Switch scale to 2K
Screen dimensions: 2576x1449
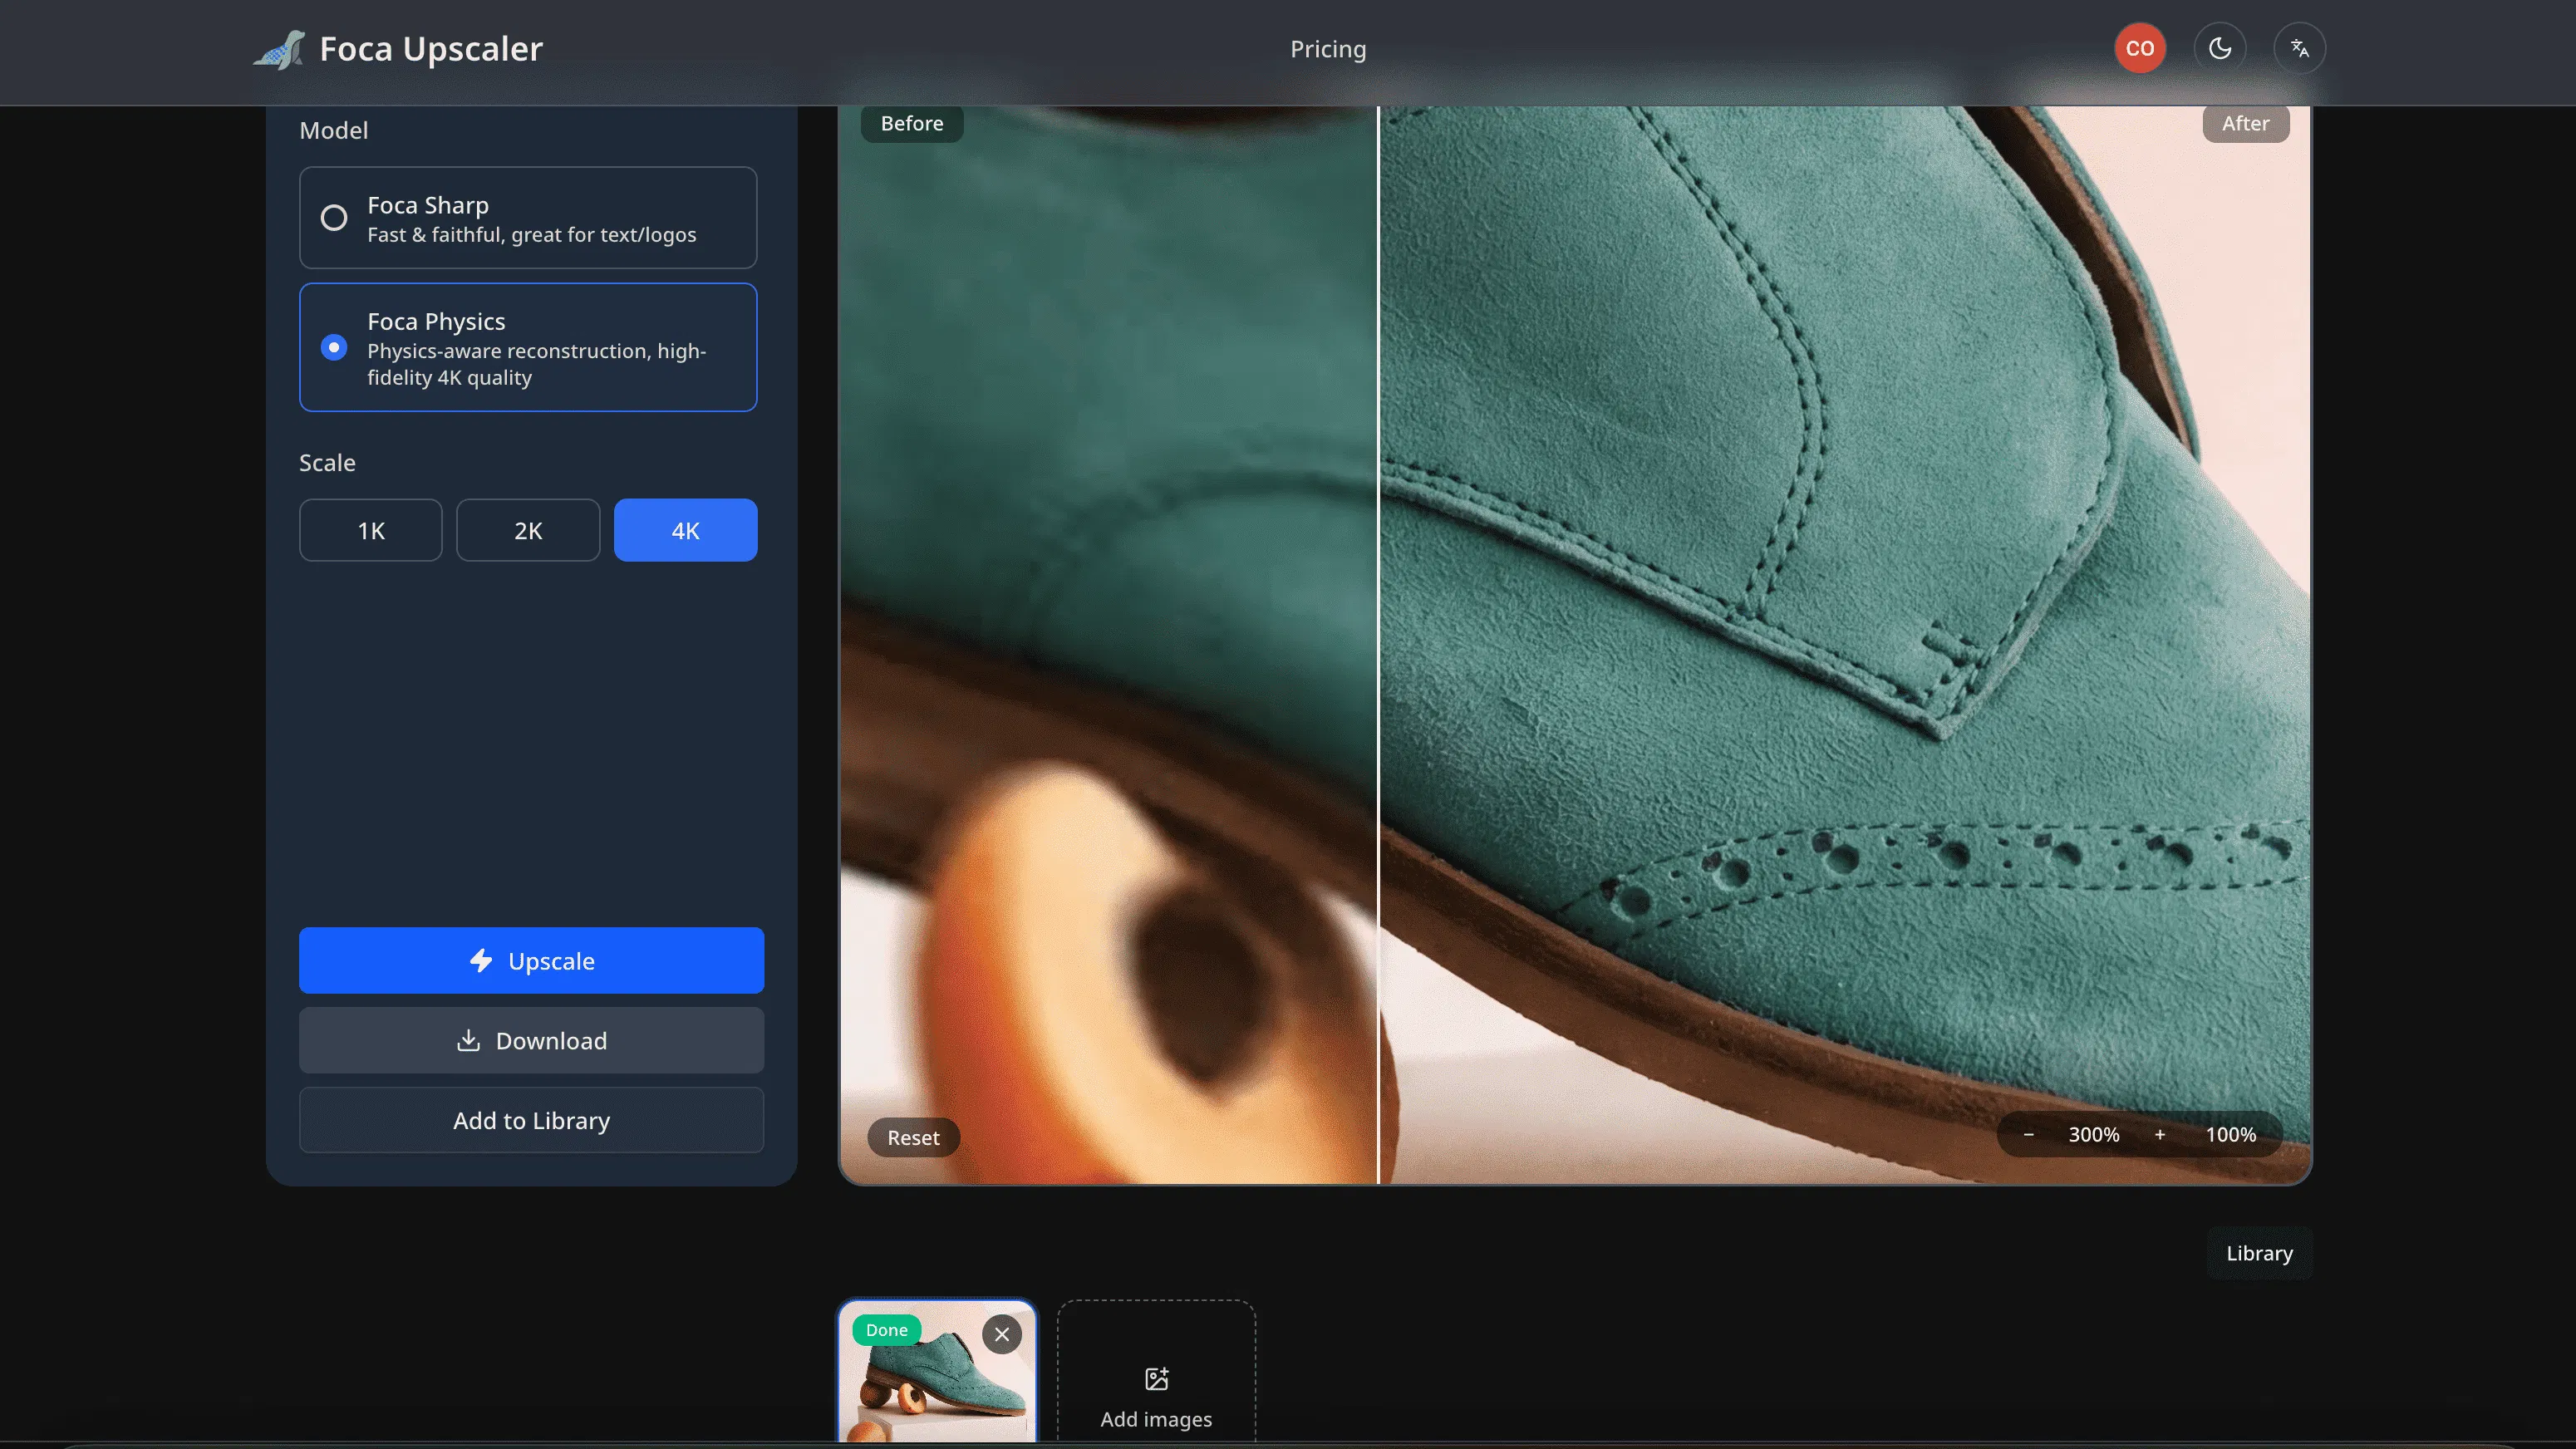tap(528, 530)
